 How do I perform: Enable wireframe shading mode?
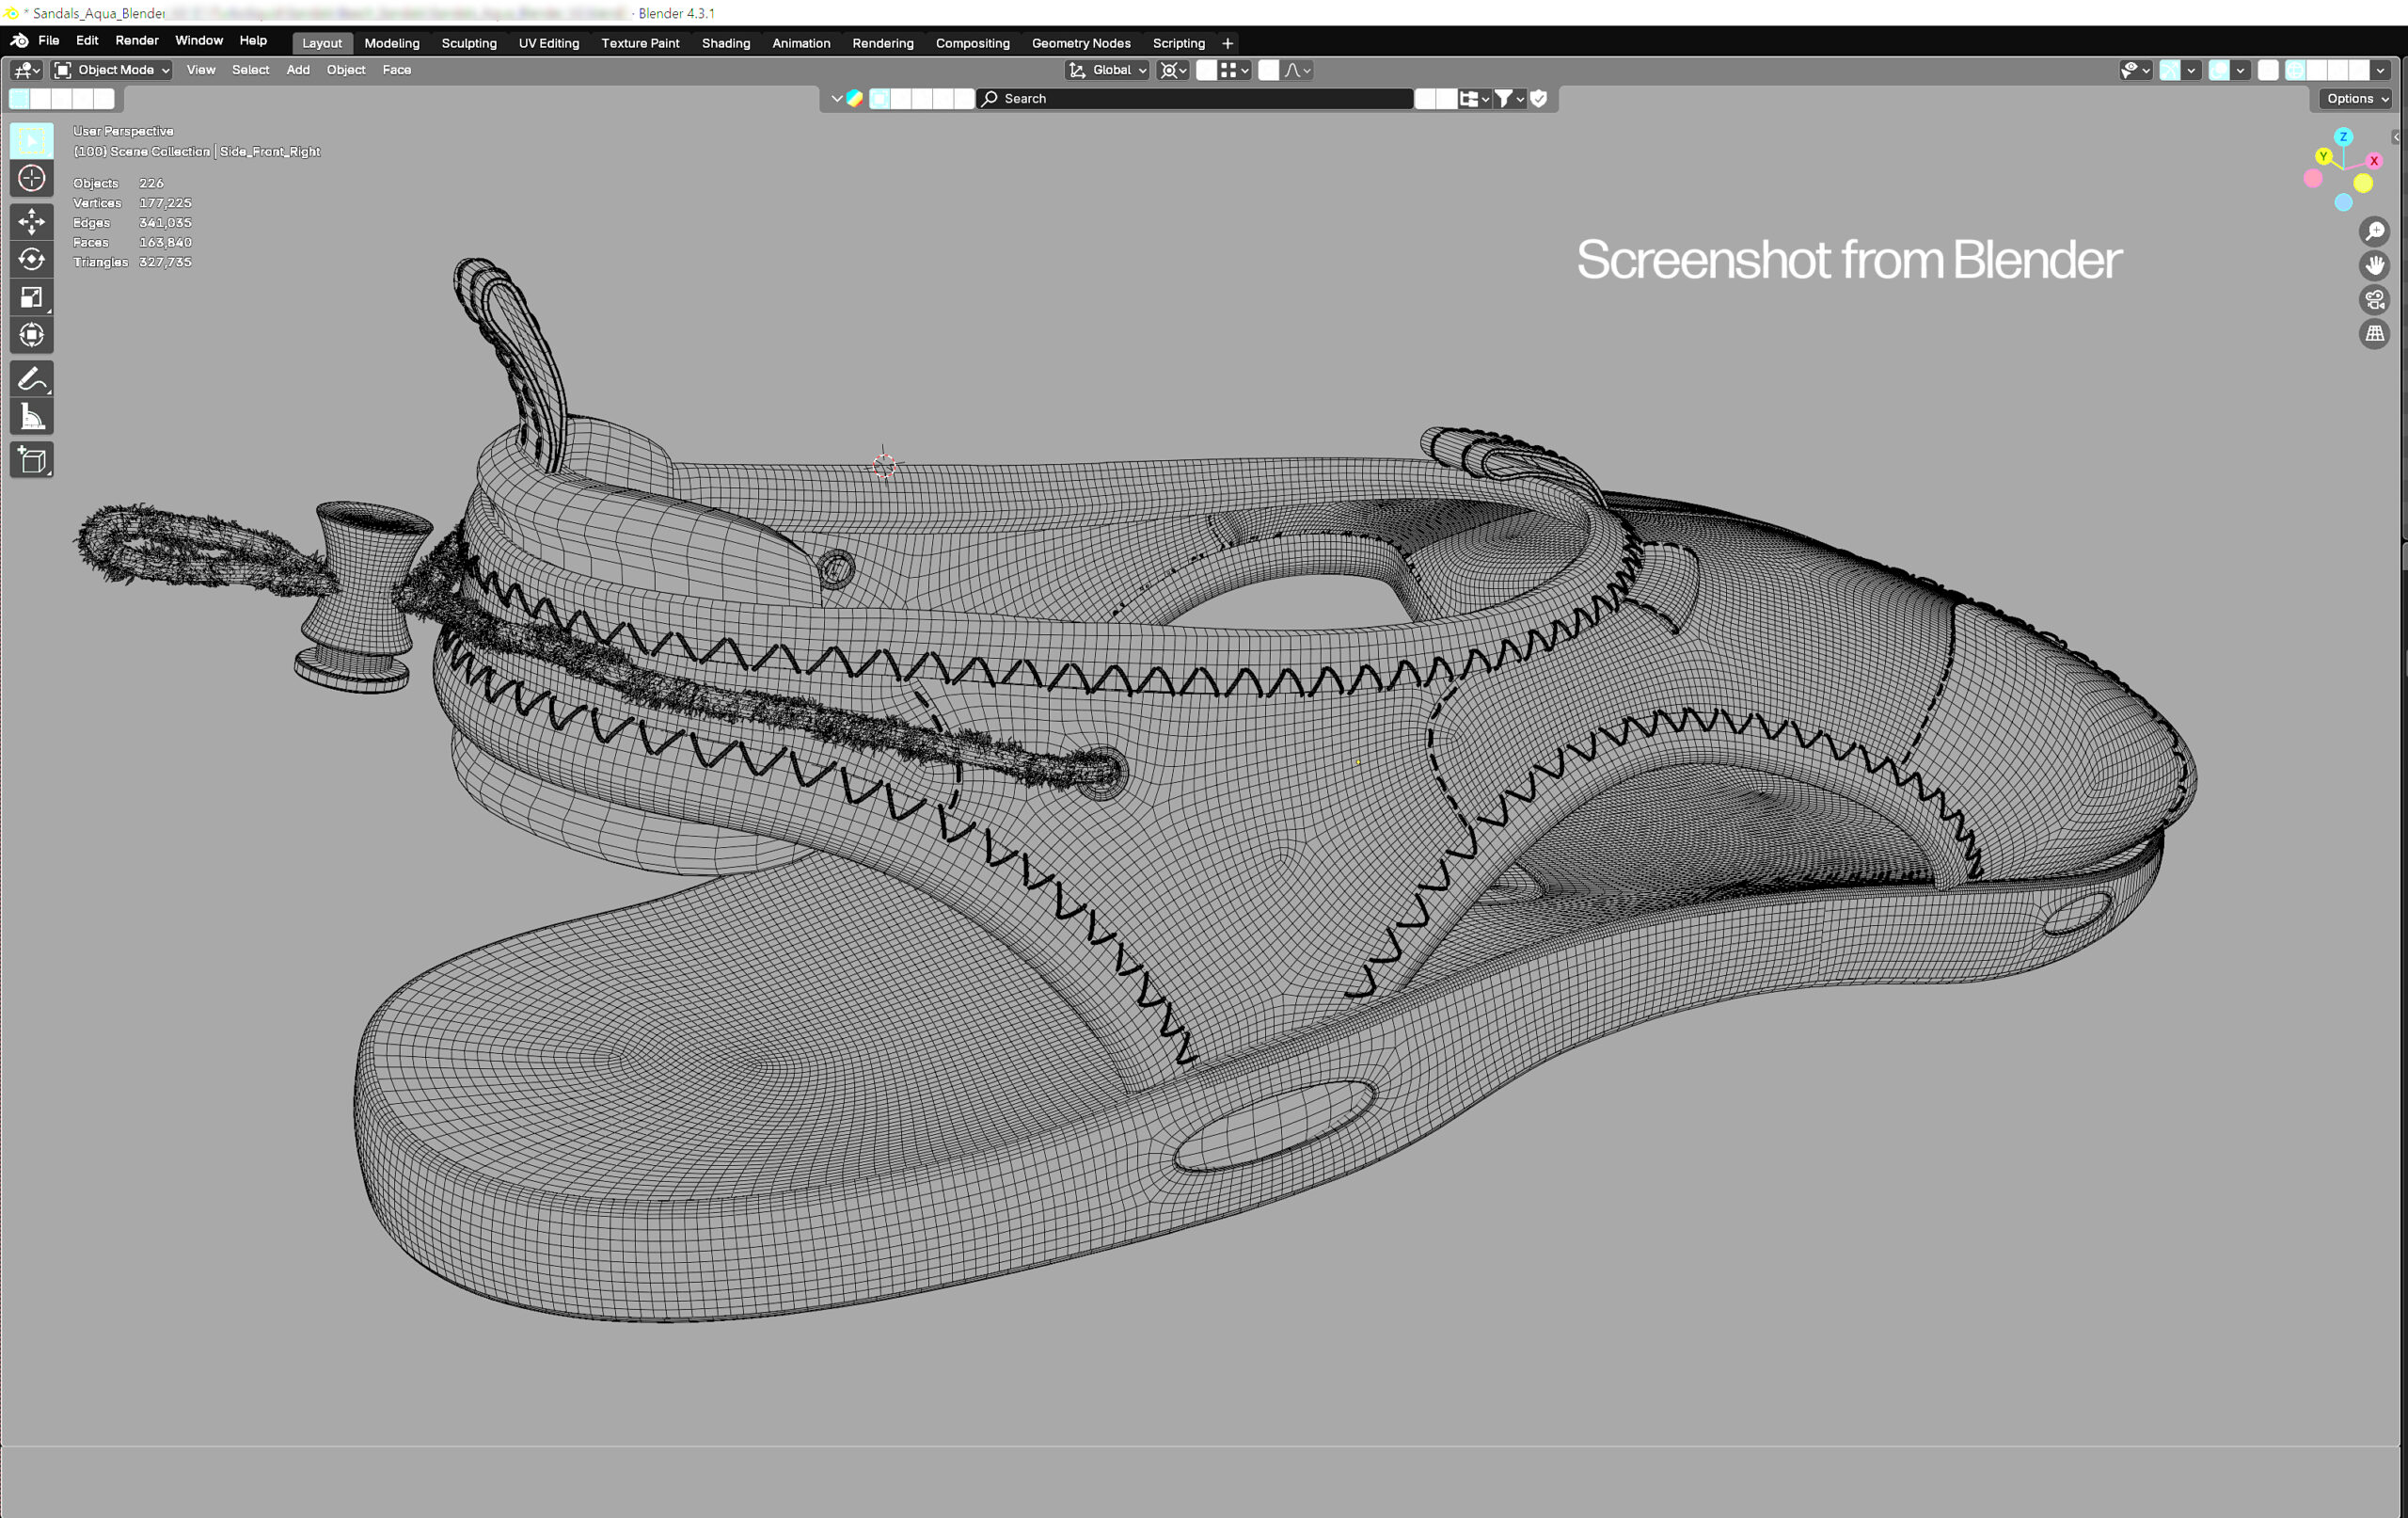[x=2295, y=70]
